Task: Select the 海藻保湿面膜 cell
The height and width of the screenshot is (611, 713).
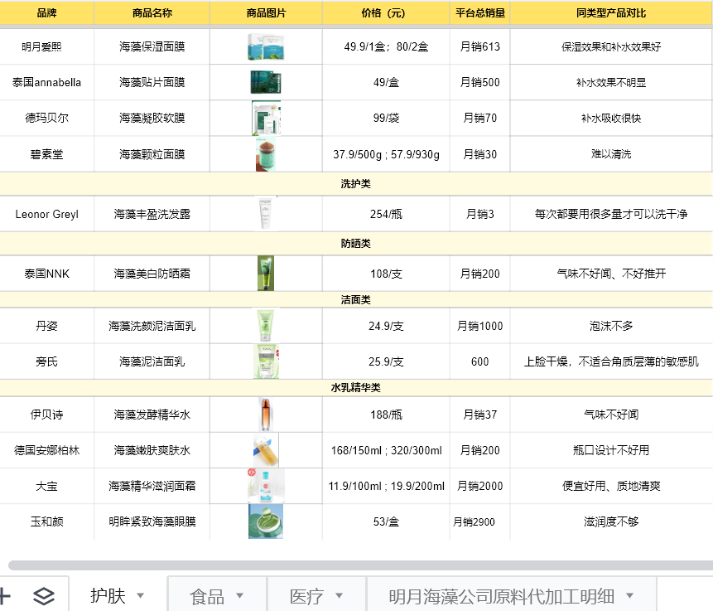Action: coord(152,46)
